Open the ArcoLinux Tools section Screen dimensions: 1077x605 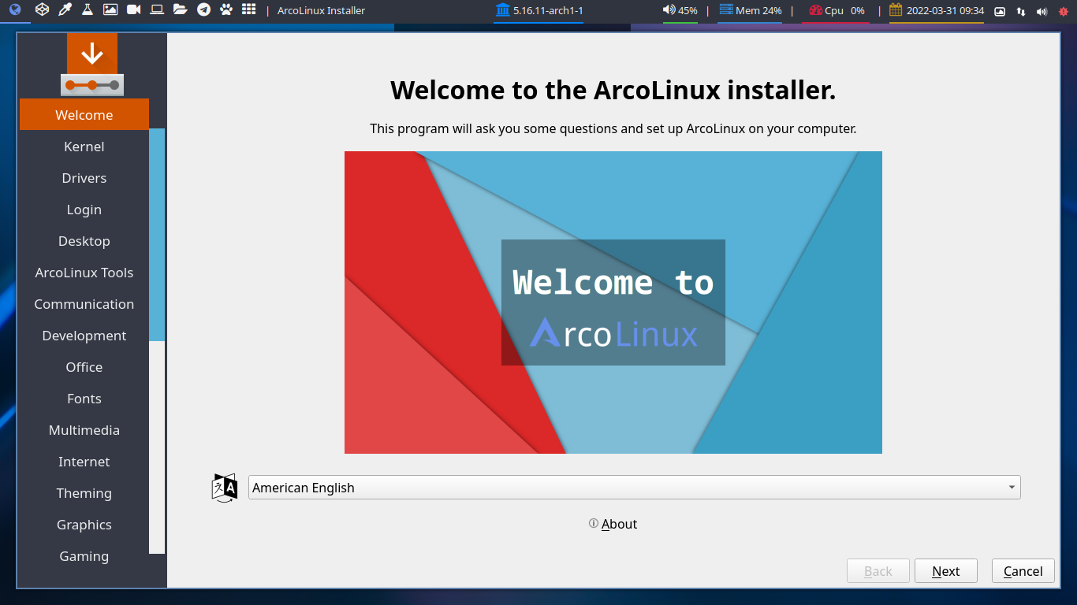click(84, 272)
